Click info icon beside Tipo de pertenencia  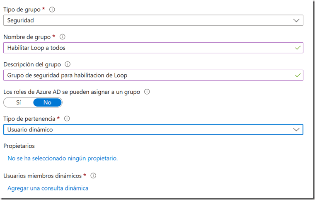pos(67,119)
